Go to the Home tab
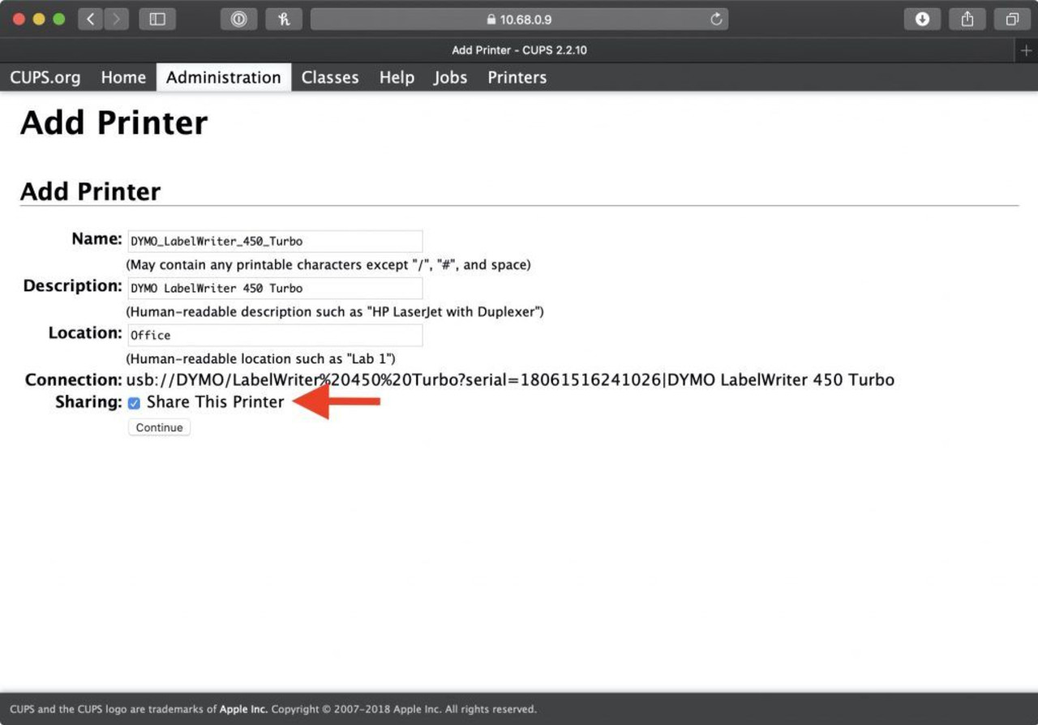 pos(123,78)
